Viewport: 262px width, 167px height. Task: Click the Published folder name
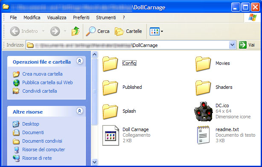coord(132,87)
